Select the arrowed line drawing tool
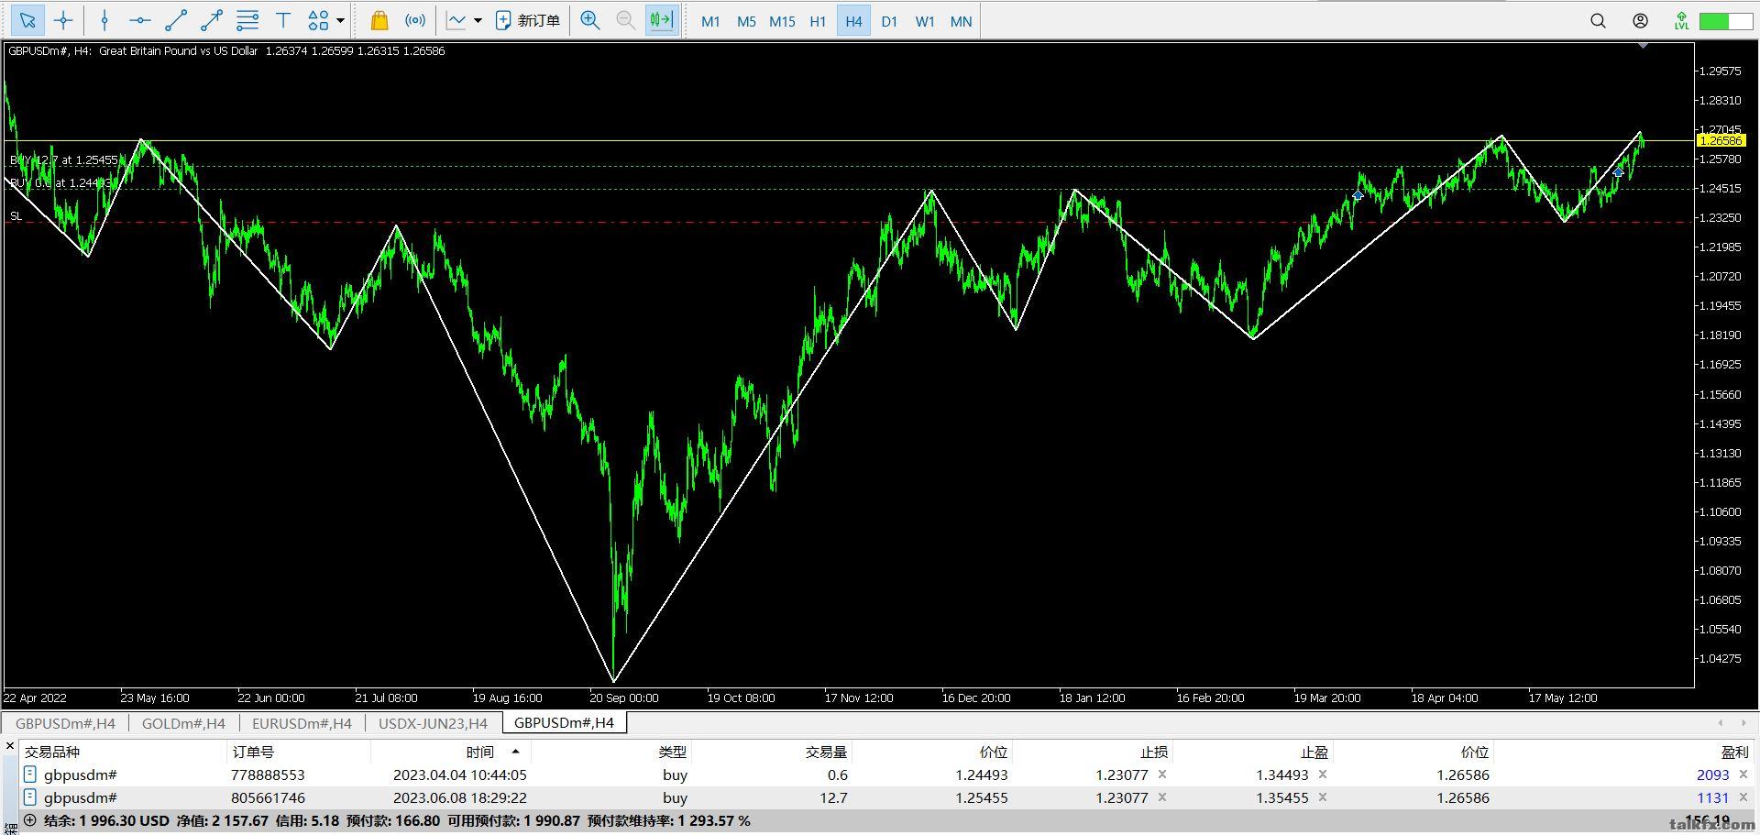This screenshot has width=1760, height=835. [212, 20]
